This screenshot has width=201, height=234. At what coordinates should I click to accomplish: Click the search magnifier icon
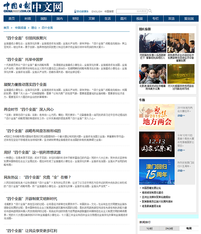click(150, 11)
